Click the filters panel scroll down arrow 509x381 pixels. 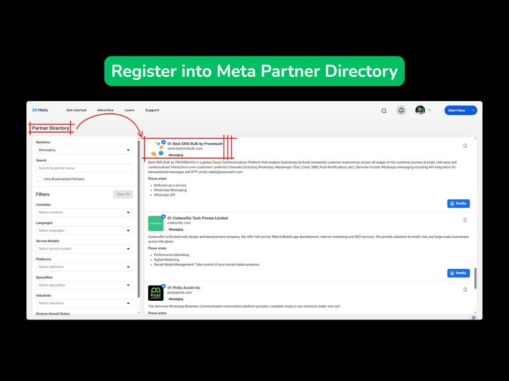pos(138,312)
